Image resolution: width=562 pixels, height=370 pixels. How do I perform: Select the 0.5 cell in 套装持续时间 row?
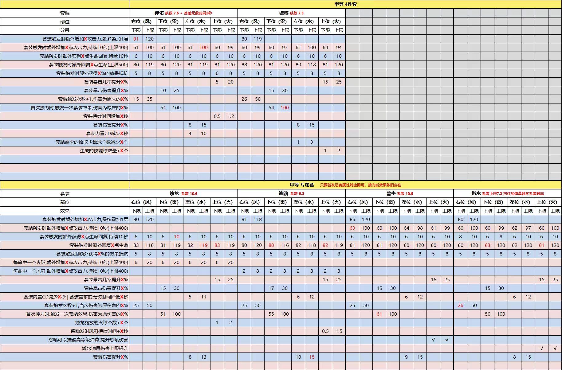[x=217, y=116]
